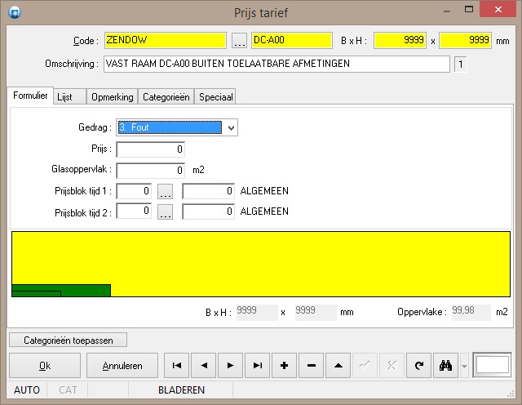Viewport: 522px width, 405px height.
Task: Open the Opmerking tab
Action: [x=113, y=97]
